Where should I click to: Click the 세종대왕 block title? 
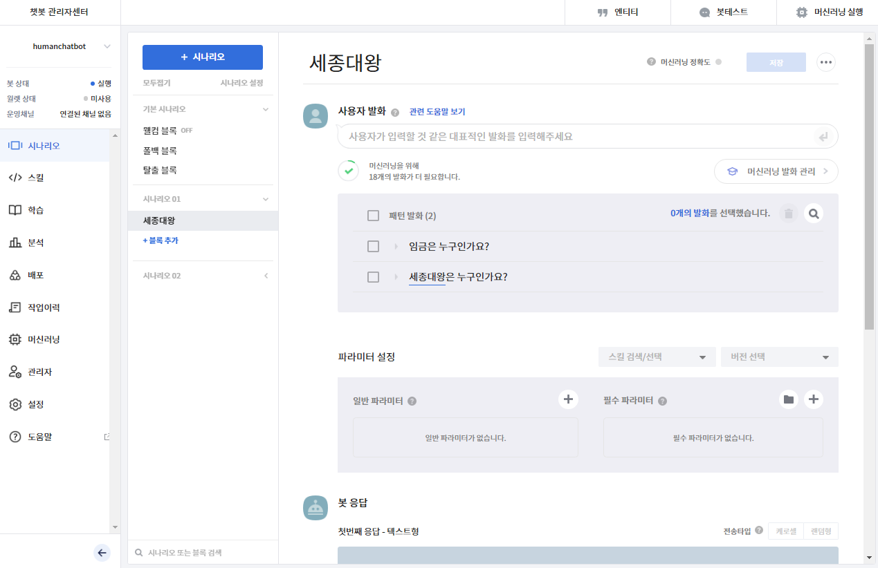click(345, 63)
